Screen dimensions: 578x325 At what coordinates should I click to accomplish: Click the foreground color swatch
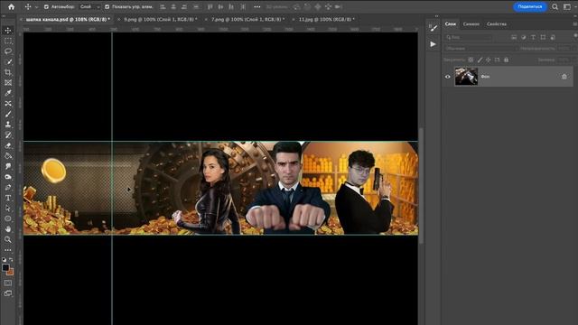[5, 267]
